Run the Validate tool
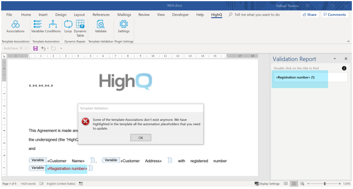This screenshot has width=353, height=189. (x=101, y=26)
